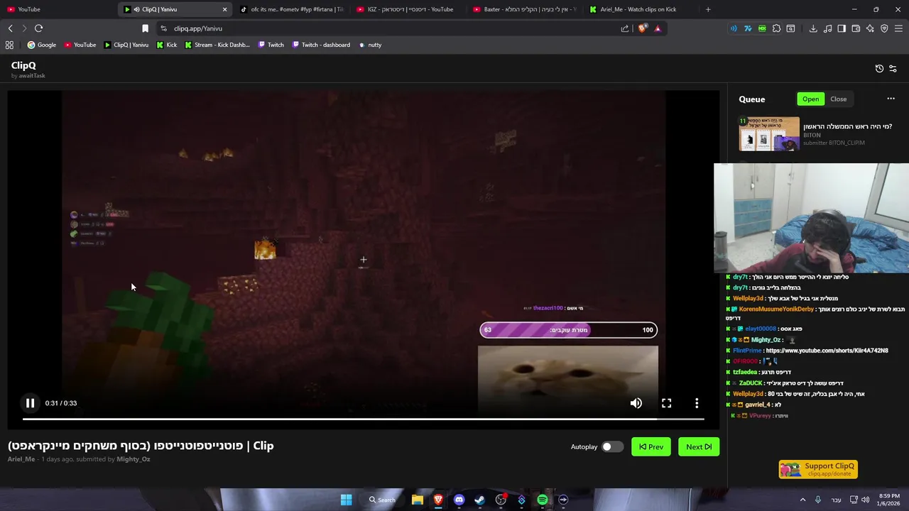
Task: Open File Explorer from the taskbar
Action: tap(418, 500)
